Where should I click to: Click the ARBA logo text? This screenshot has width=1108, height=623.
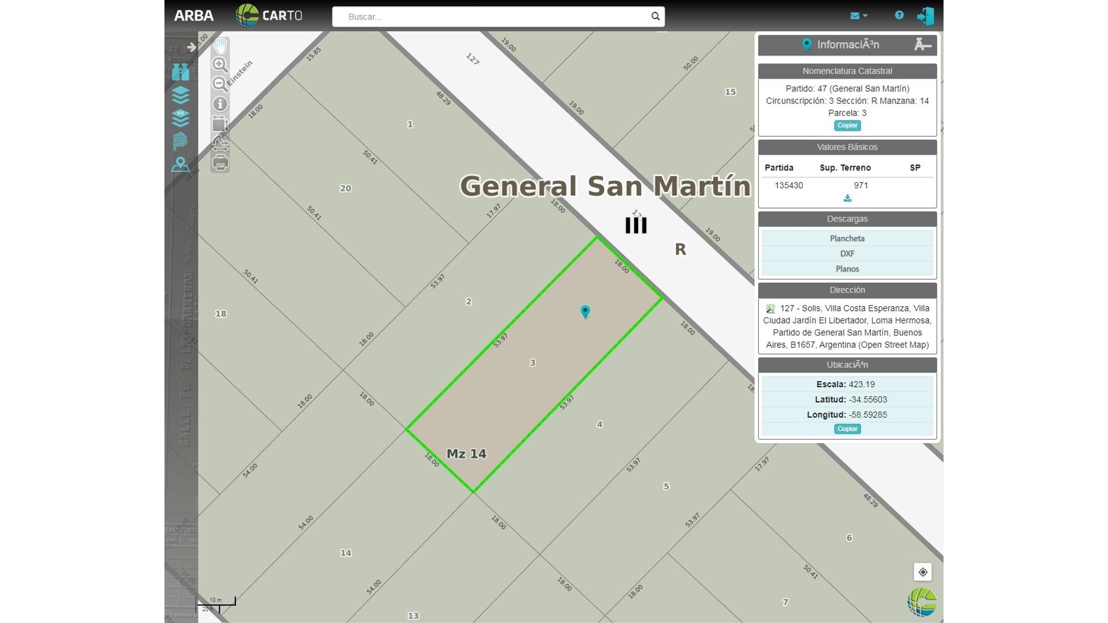(x=194, y=16)
